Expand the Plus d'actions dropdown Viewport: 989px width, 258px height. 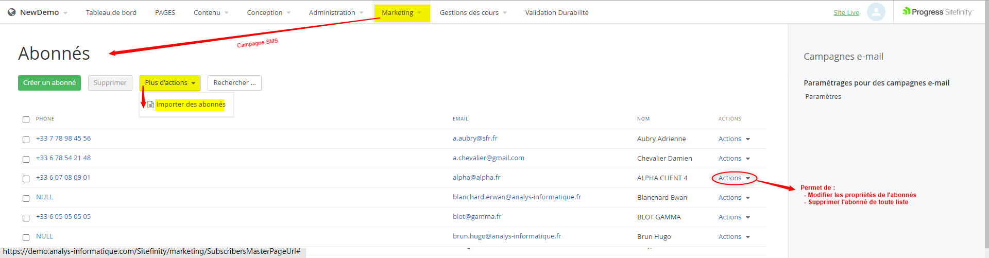[x=169, y=83]
